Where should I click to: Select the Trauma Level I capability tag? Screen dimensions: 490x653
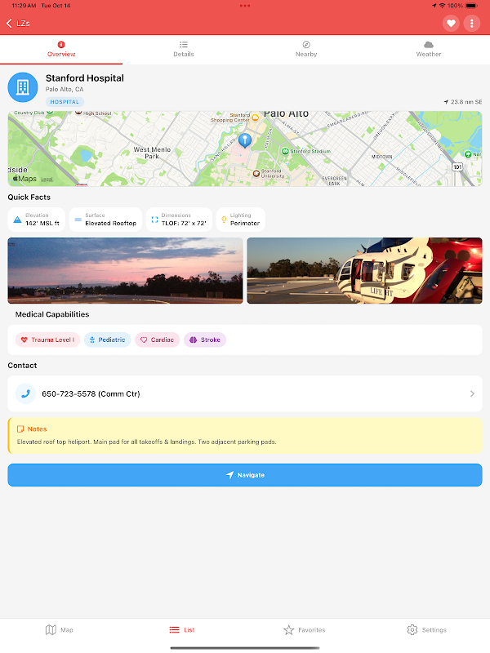click(47, 340)
